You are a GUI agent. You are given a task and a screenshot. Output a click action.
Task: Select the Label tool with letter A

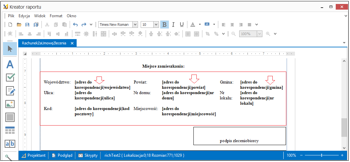(x=10, y=65)
